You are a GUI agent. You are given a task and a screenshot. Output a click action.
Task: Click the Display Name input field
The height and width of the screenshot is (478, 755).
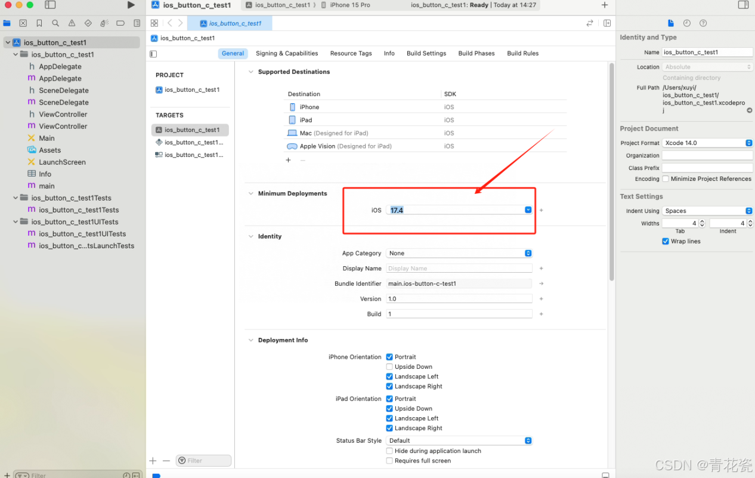click(x=459, y=269)
